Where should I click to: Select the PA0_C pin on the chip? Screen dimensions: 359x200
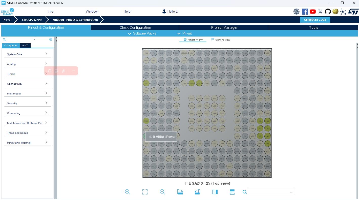pos(146,166)
